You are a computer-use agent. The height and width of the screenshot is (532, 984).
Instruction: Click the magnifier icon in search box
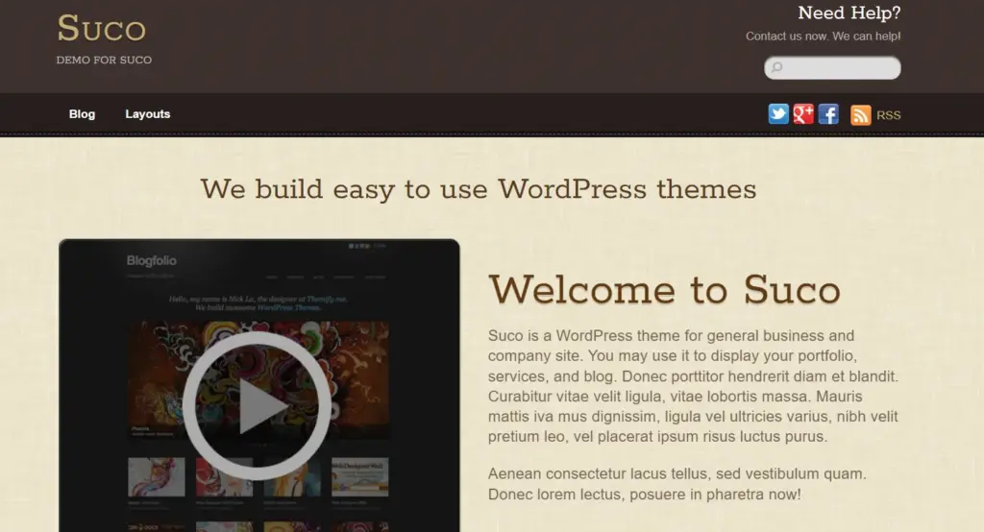(x=776, y=67)
